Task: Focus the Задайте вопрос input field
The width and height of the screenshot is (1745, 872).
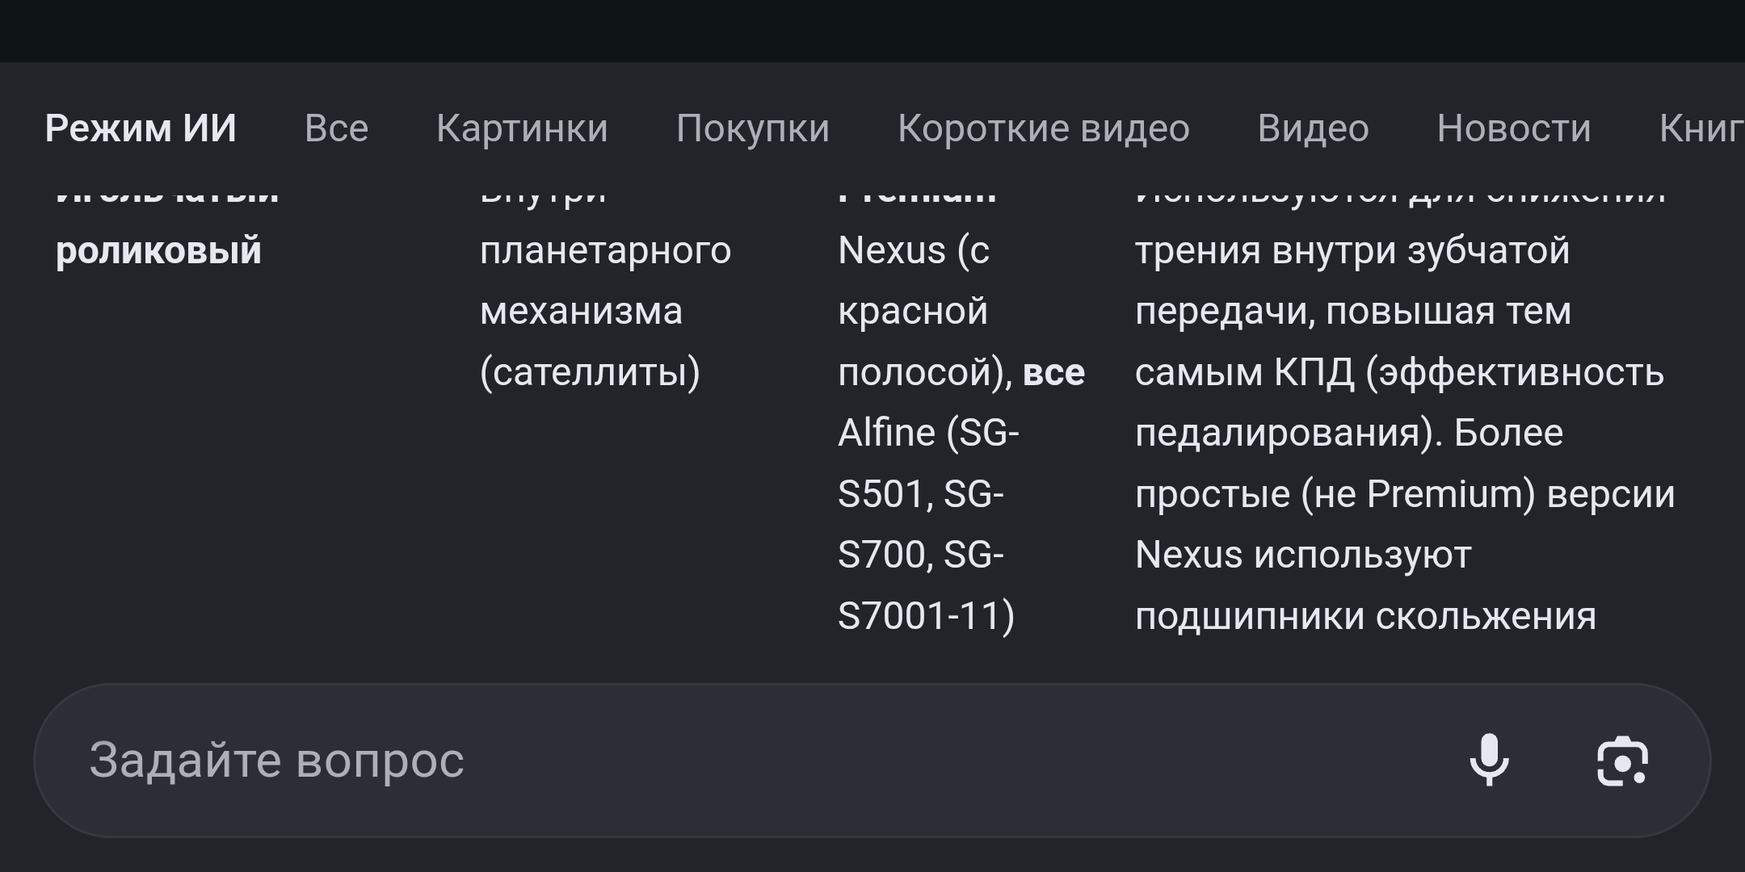Action: [x=727, y=760]
